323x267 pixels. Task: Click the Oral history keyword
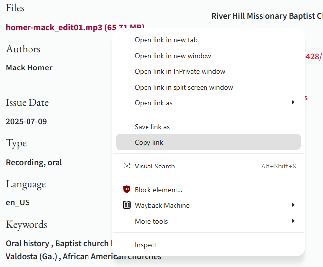tap(28, 244)
